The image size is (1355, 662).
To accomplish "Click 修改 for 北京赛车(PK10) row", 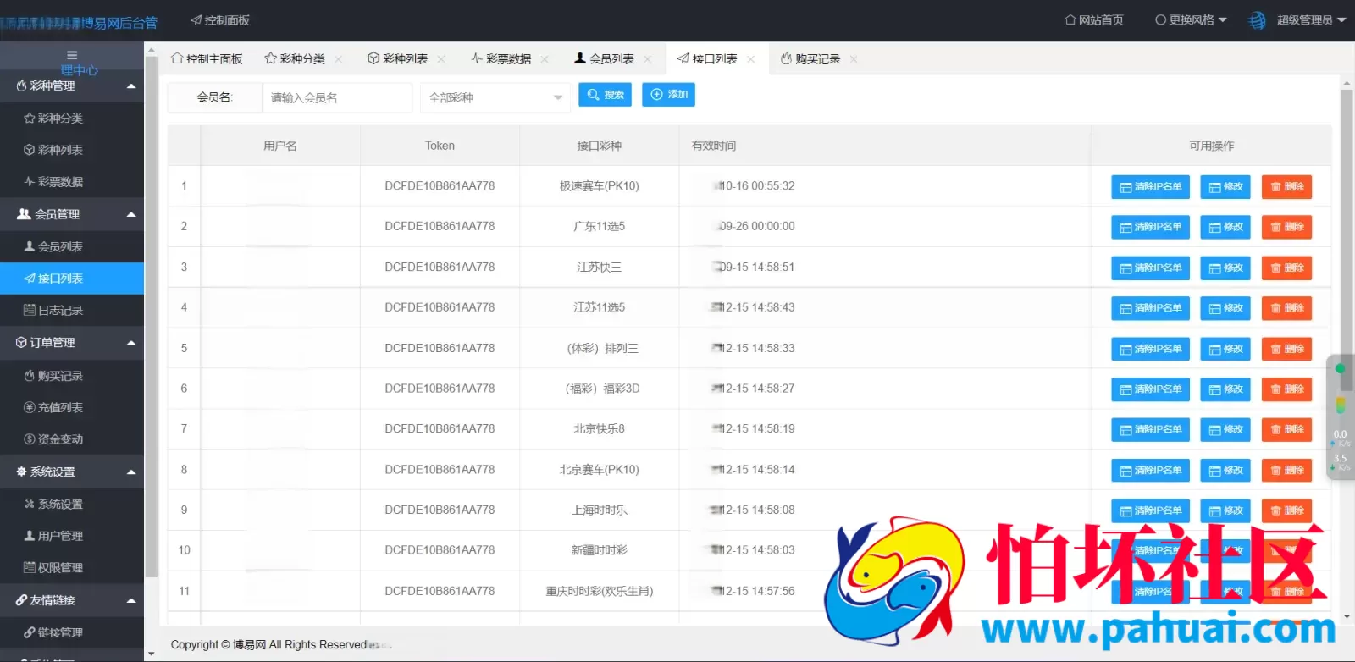I will [x=1225, y=471].
